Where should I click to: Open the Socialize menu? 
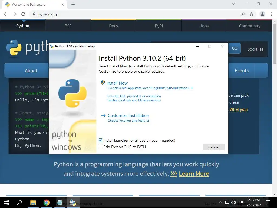click(x=255, y=49)
